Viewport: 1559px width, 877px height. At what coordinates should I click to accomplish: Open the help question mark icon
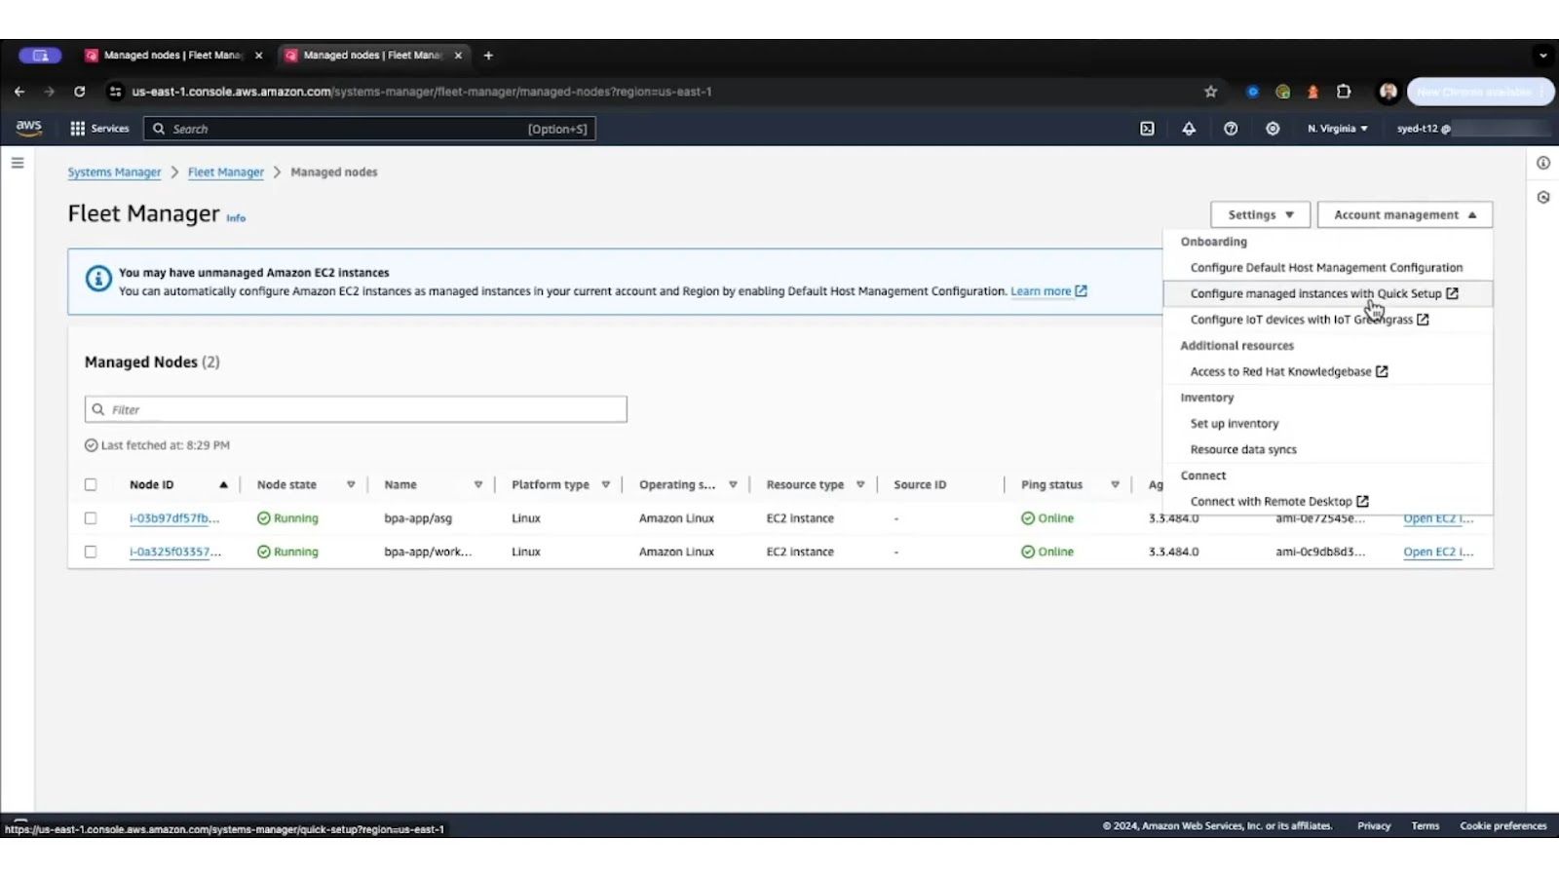coord(1231,129)
